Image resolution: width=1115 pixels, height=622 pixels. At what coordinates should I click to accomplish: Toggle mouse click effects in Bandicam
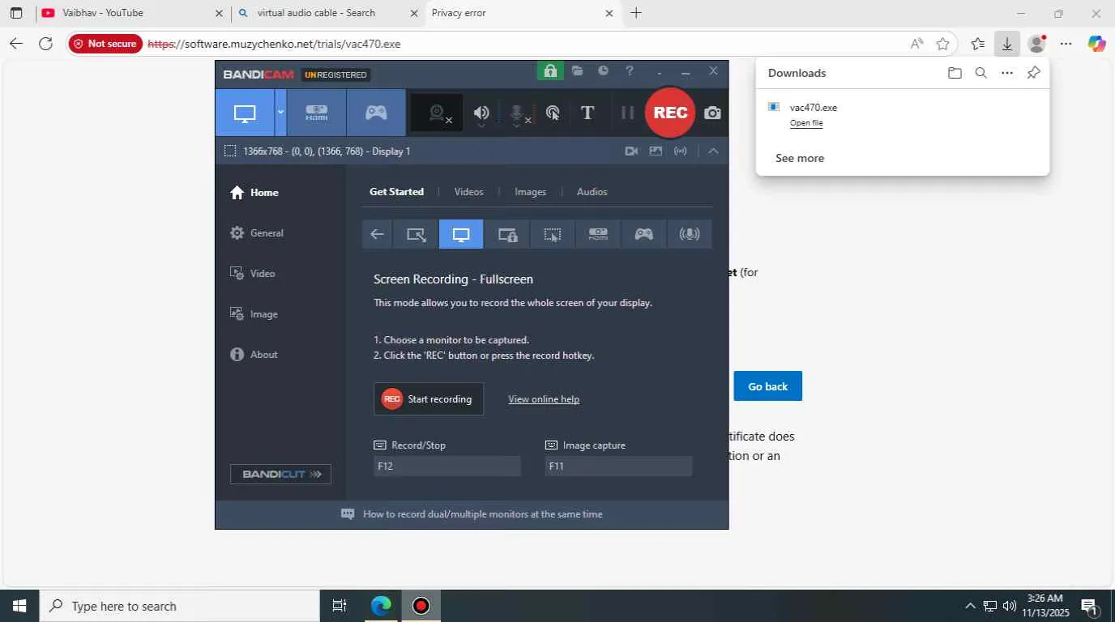click(x=553, y=113)
